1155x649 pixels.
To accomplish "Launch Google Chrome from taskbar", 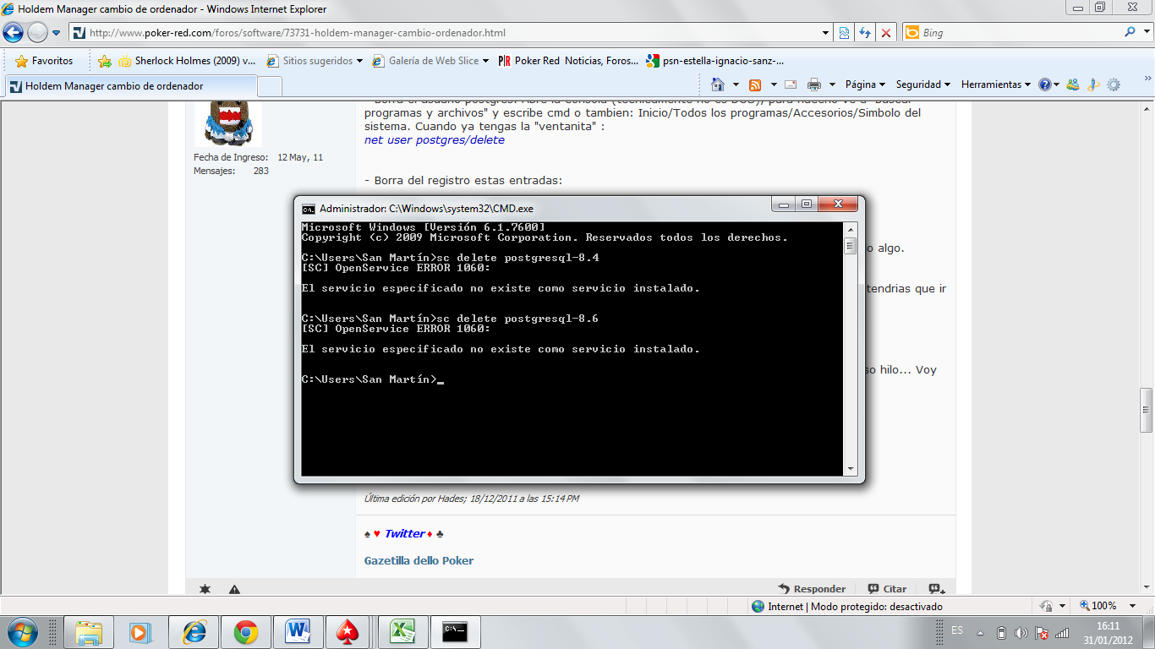I will coord(246,632).
